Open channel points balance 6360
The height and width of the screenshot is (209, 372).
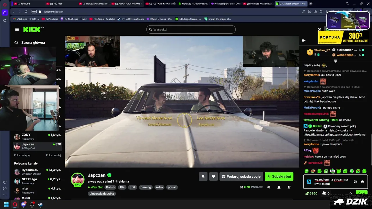pos(311,193)
